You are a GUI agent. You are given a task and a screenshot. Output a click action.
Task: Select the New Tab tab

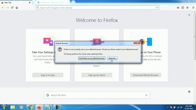pyautogui.click(x=16, y=2)
